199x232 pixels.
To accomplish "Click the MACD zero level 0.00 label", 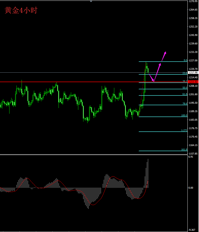I will tap(191, 188).
